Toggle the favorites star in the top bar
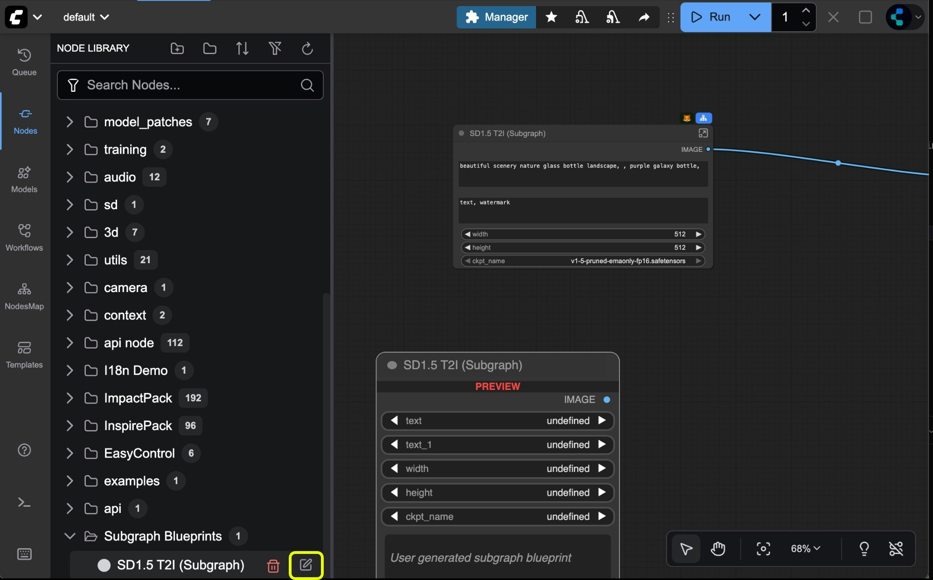 (x=551, y=17)
